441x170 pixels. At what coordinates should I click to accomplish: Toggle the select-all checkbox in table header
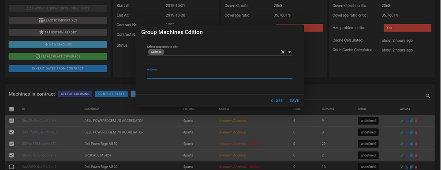[x=11, y=109]
